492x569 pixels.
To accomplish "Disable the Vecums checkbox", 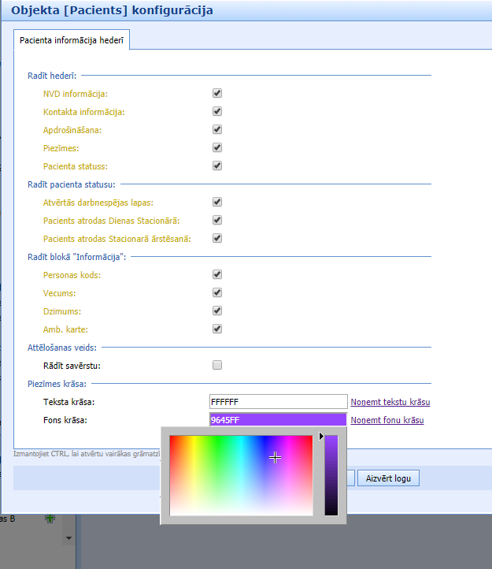I will [x=217, y=292].
